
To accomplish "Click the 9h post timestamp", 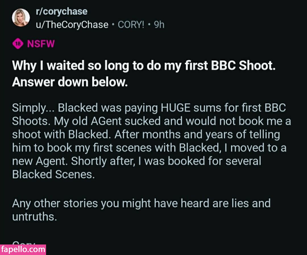I will [x=159, y=25].
